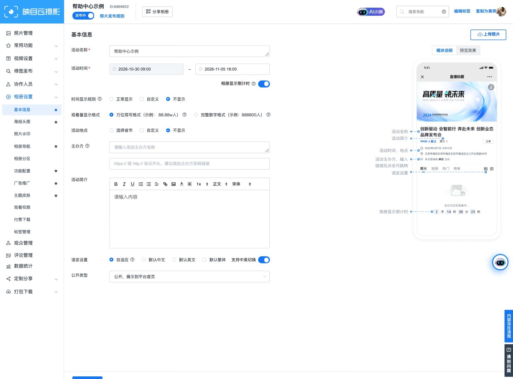
Task: Open the 1x line-height dropdown
Action: [202, 184]
